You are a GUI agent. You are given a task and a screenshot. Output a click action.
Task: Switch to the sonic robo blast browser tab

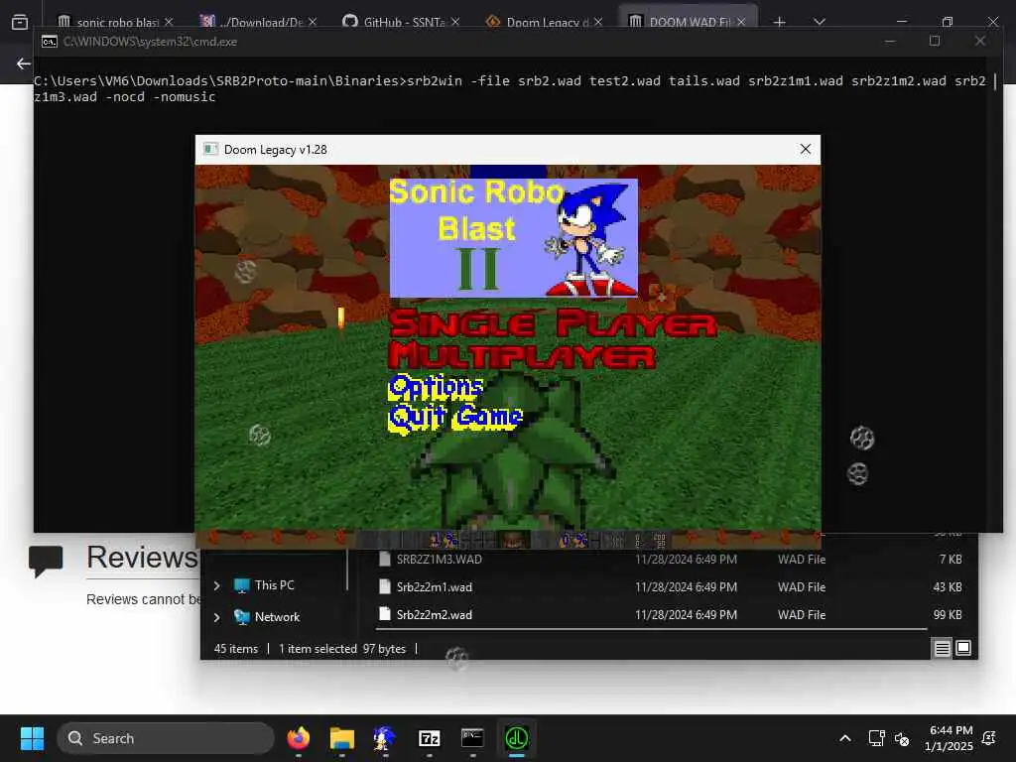click(117, 22)
